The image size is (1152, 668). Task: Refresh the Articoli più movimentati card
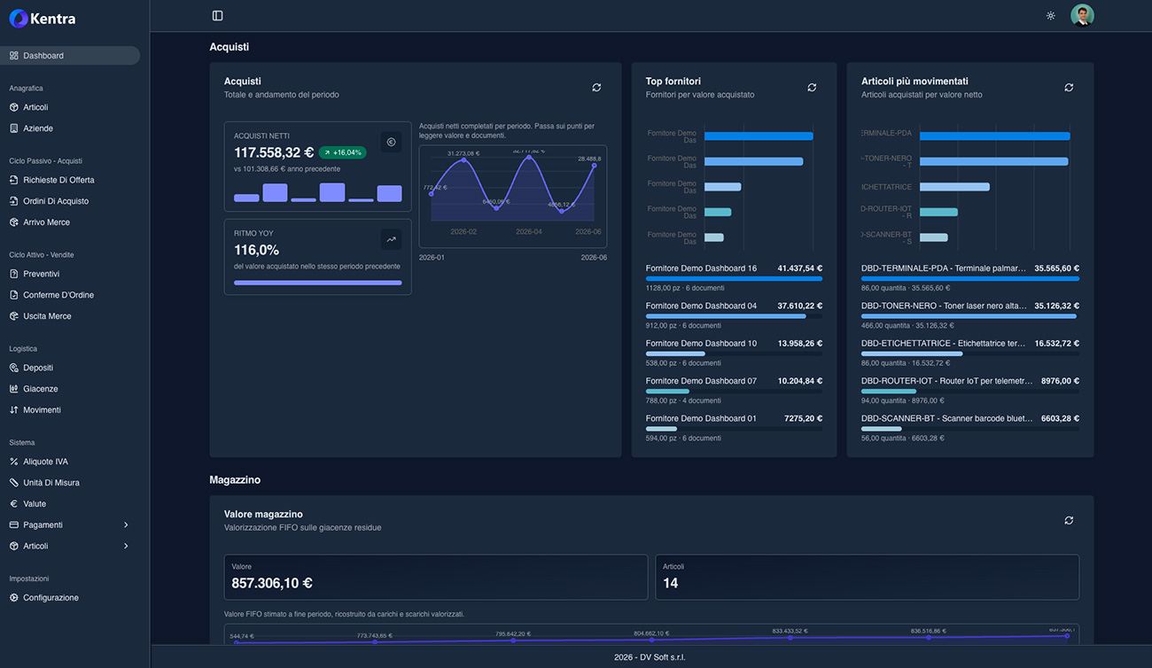pos(1069,88)
